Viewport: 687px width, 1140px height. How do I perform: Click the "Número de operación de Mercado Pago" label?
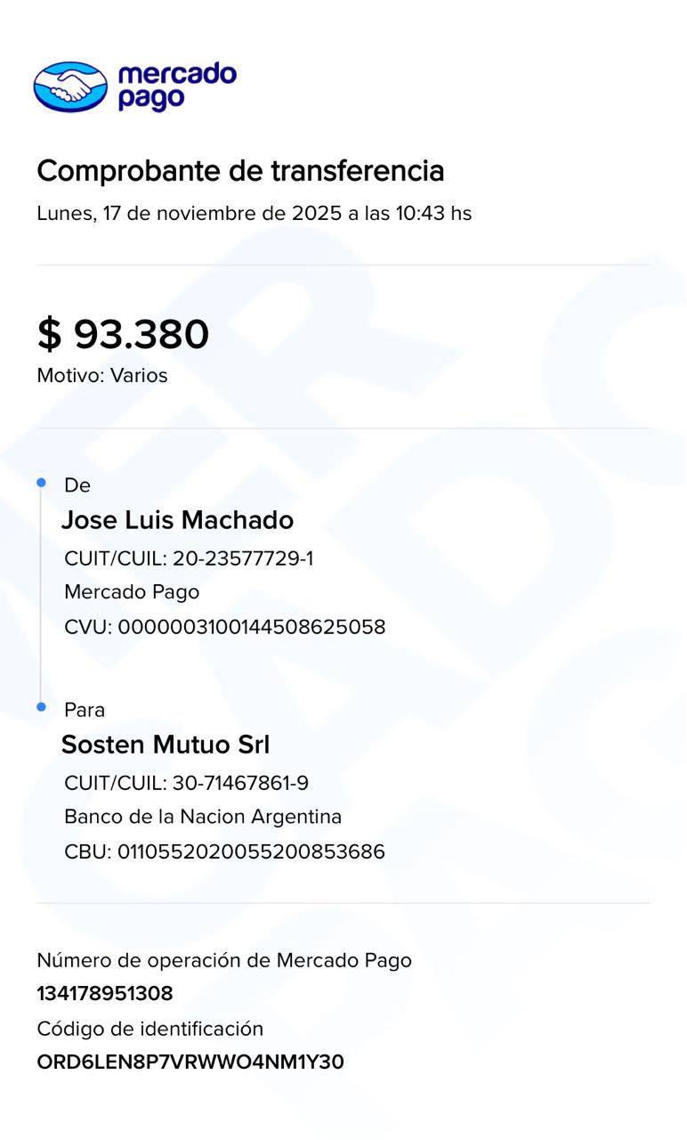(x=224, y=960)
